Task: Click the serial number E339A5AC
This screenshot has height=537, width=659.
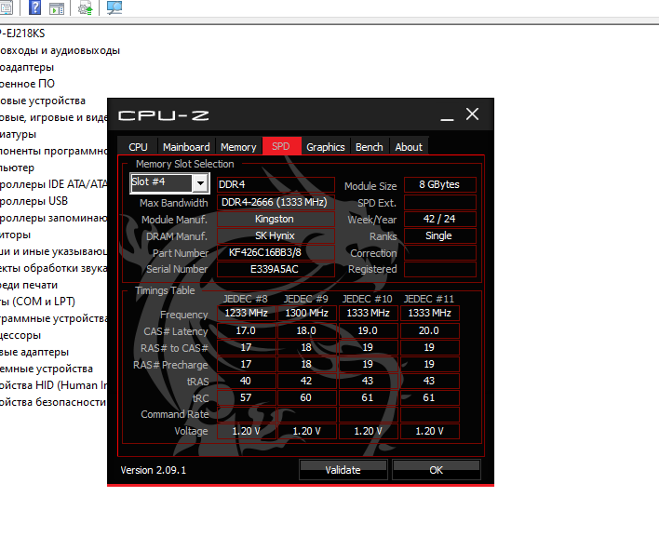Action: point(276,269)
